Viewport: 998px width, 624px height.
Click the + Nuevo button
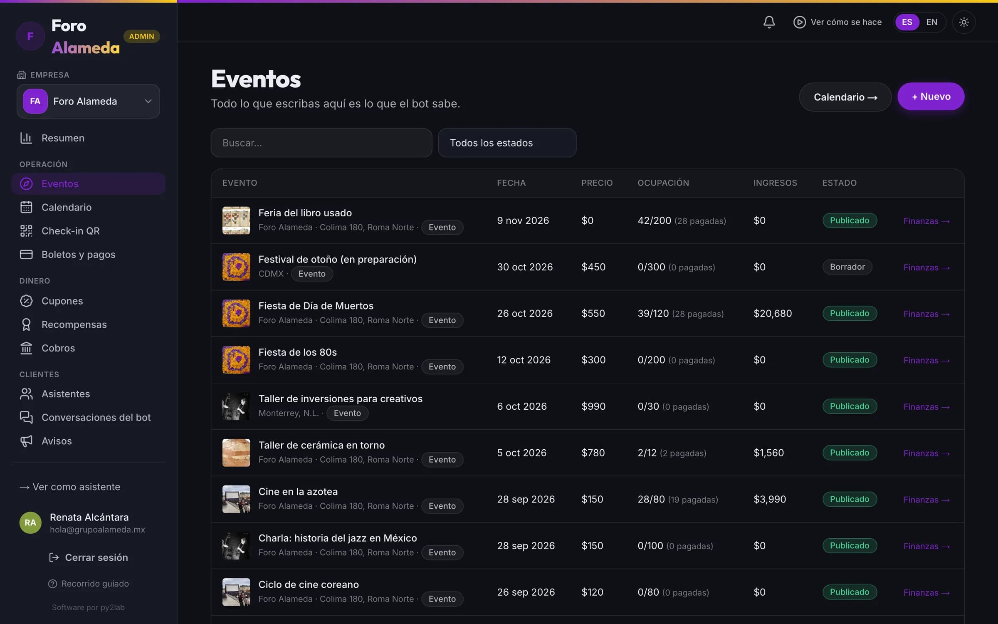931,97
